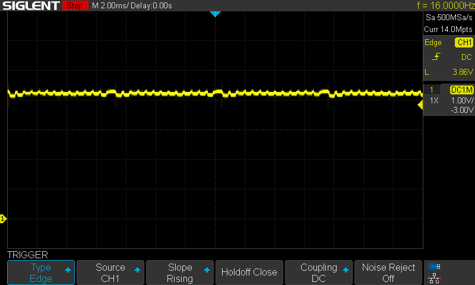Click the Sa 500MSa/s sample rate
Image resolution: width=475 pixels, height=285 pixels.
(449, 18)
